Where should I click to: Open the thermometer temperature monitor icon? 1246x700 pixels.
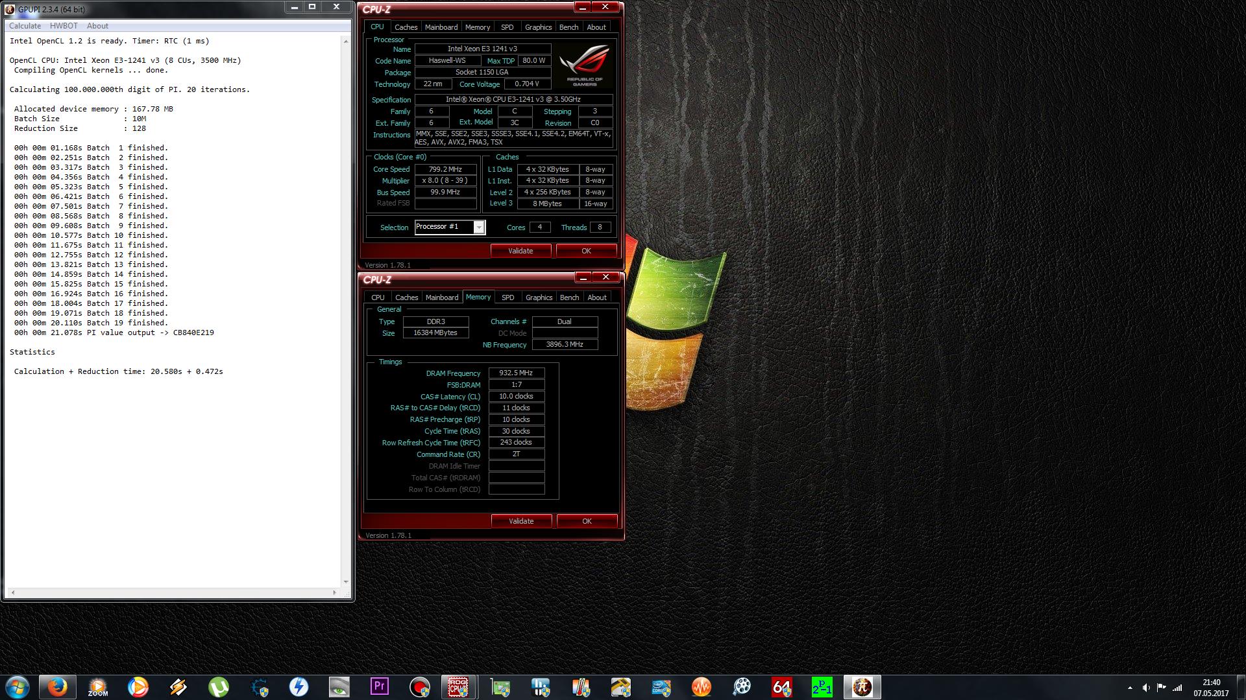pyautogui.click(x=581, y=687)
